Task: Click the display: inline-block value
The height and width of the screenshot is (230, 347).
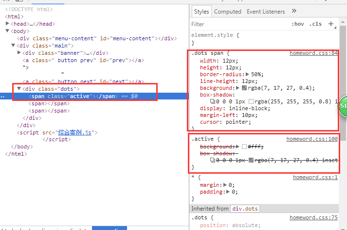Action: 249,108
